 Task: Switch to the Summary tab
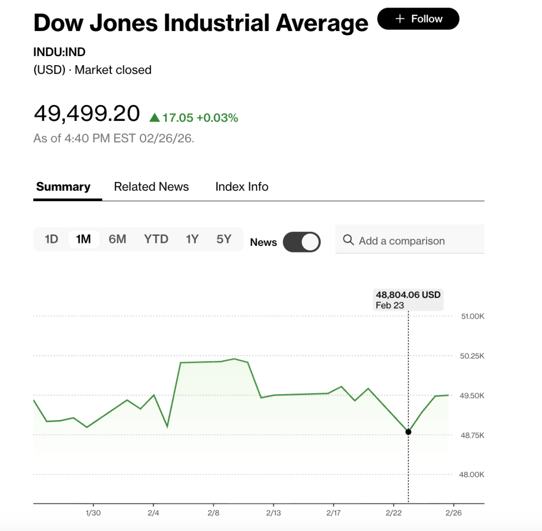click(x=63, y=187)
